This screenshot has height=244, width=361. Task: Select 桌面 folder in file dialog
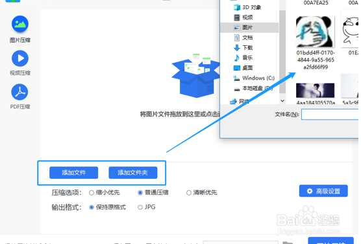(249, 68)
